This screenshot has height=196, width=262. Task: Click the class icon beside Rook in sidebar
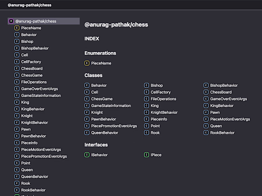pos(17,183)
